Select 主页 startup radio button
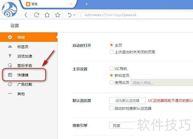Screen dimensions: 193x139 [111, 45]
